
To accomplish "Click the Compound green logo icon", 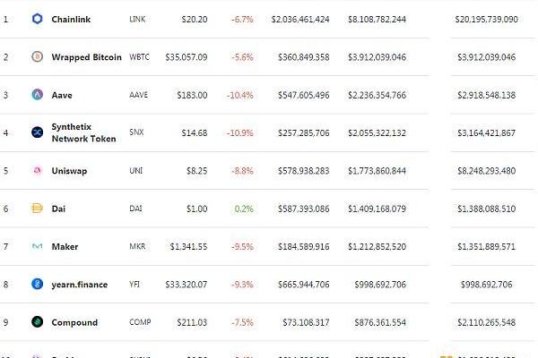I will point(37,321).
